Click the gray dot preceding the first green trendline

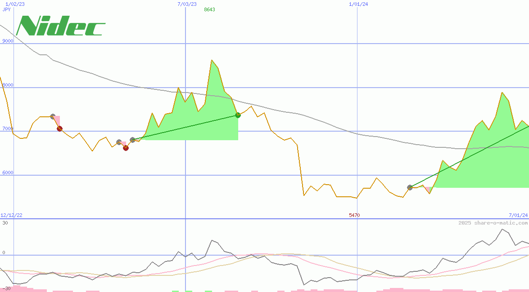132,139
